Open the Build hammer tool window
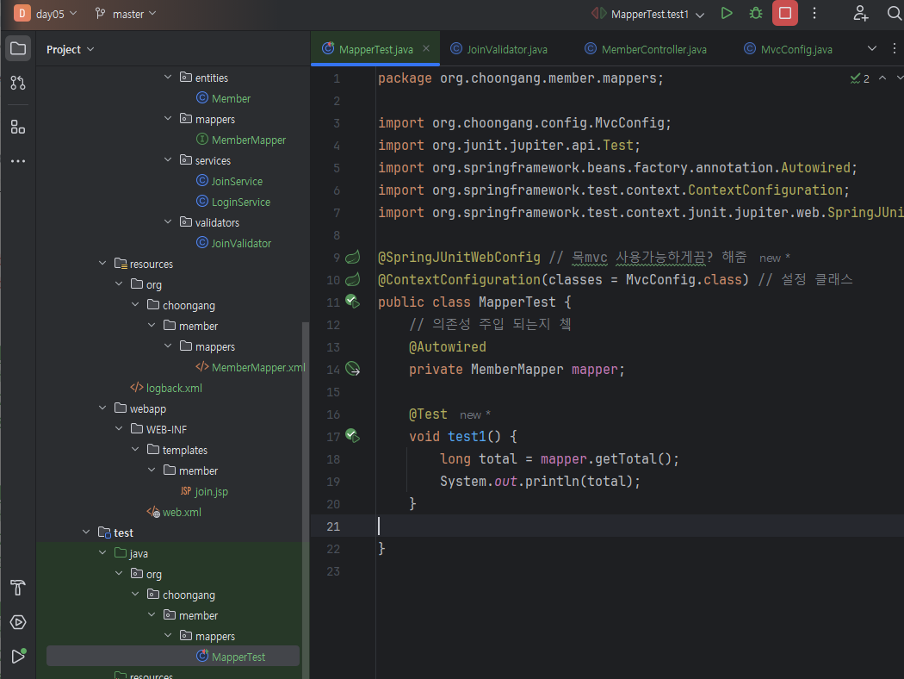The width and height of the screenshot is (904, 679). (18, 588)
